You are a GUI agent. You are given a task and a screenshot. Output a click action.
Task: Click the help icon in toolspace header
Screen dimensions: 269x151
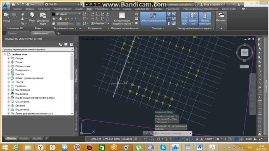(x=71, y=44)
